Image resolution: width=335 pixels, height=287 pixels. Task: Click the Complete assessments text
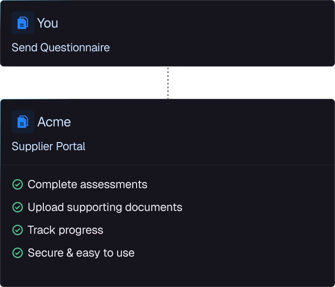(88, 184)
